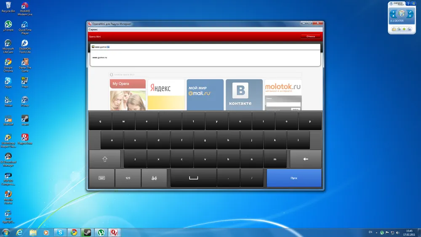This screenshot has width=421, height=237.
Task: Click the X remove button in DAEMON Tools gadget
Action: 410,16
